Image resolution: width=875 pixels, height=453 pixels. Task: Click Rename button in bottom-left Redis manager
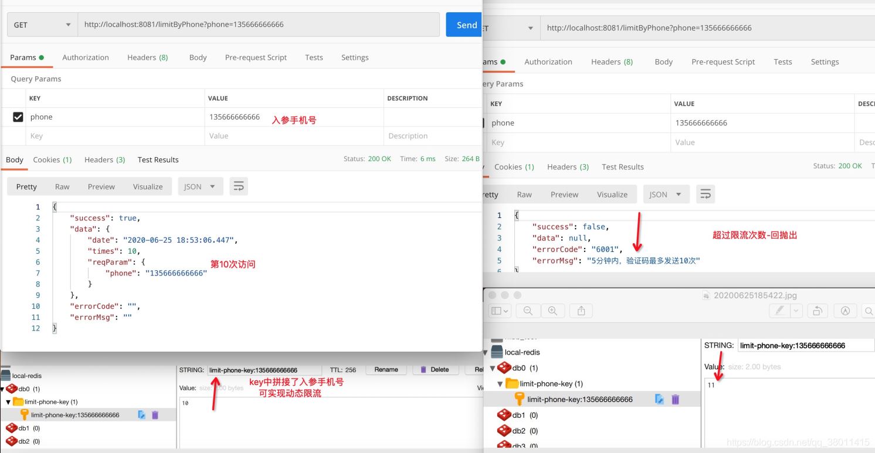386,370
